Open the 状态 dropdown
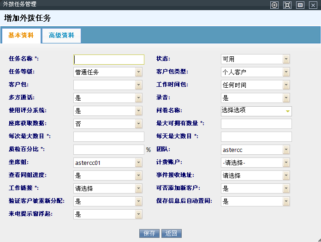This screenshot has width=321, height=242. [x=256, y=59]
